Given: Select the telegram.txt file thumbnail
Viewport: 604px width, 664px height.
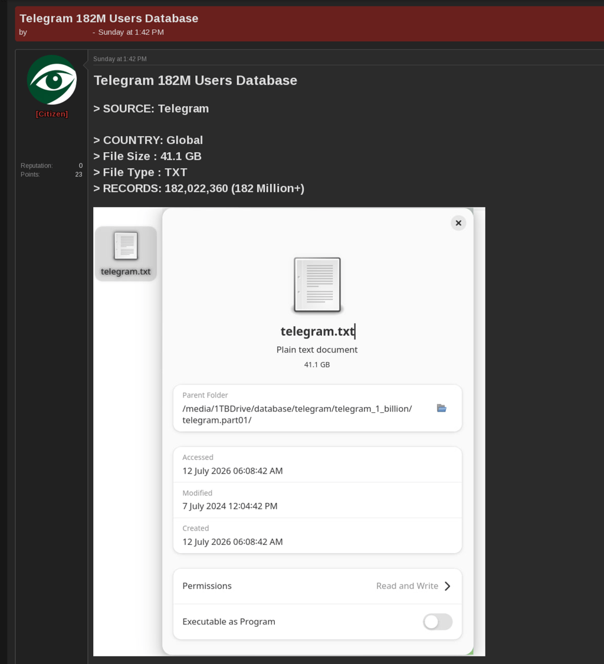Looking at the screenshot, I should click(126, 254).
